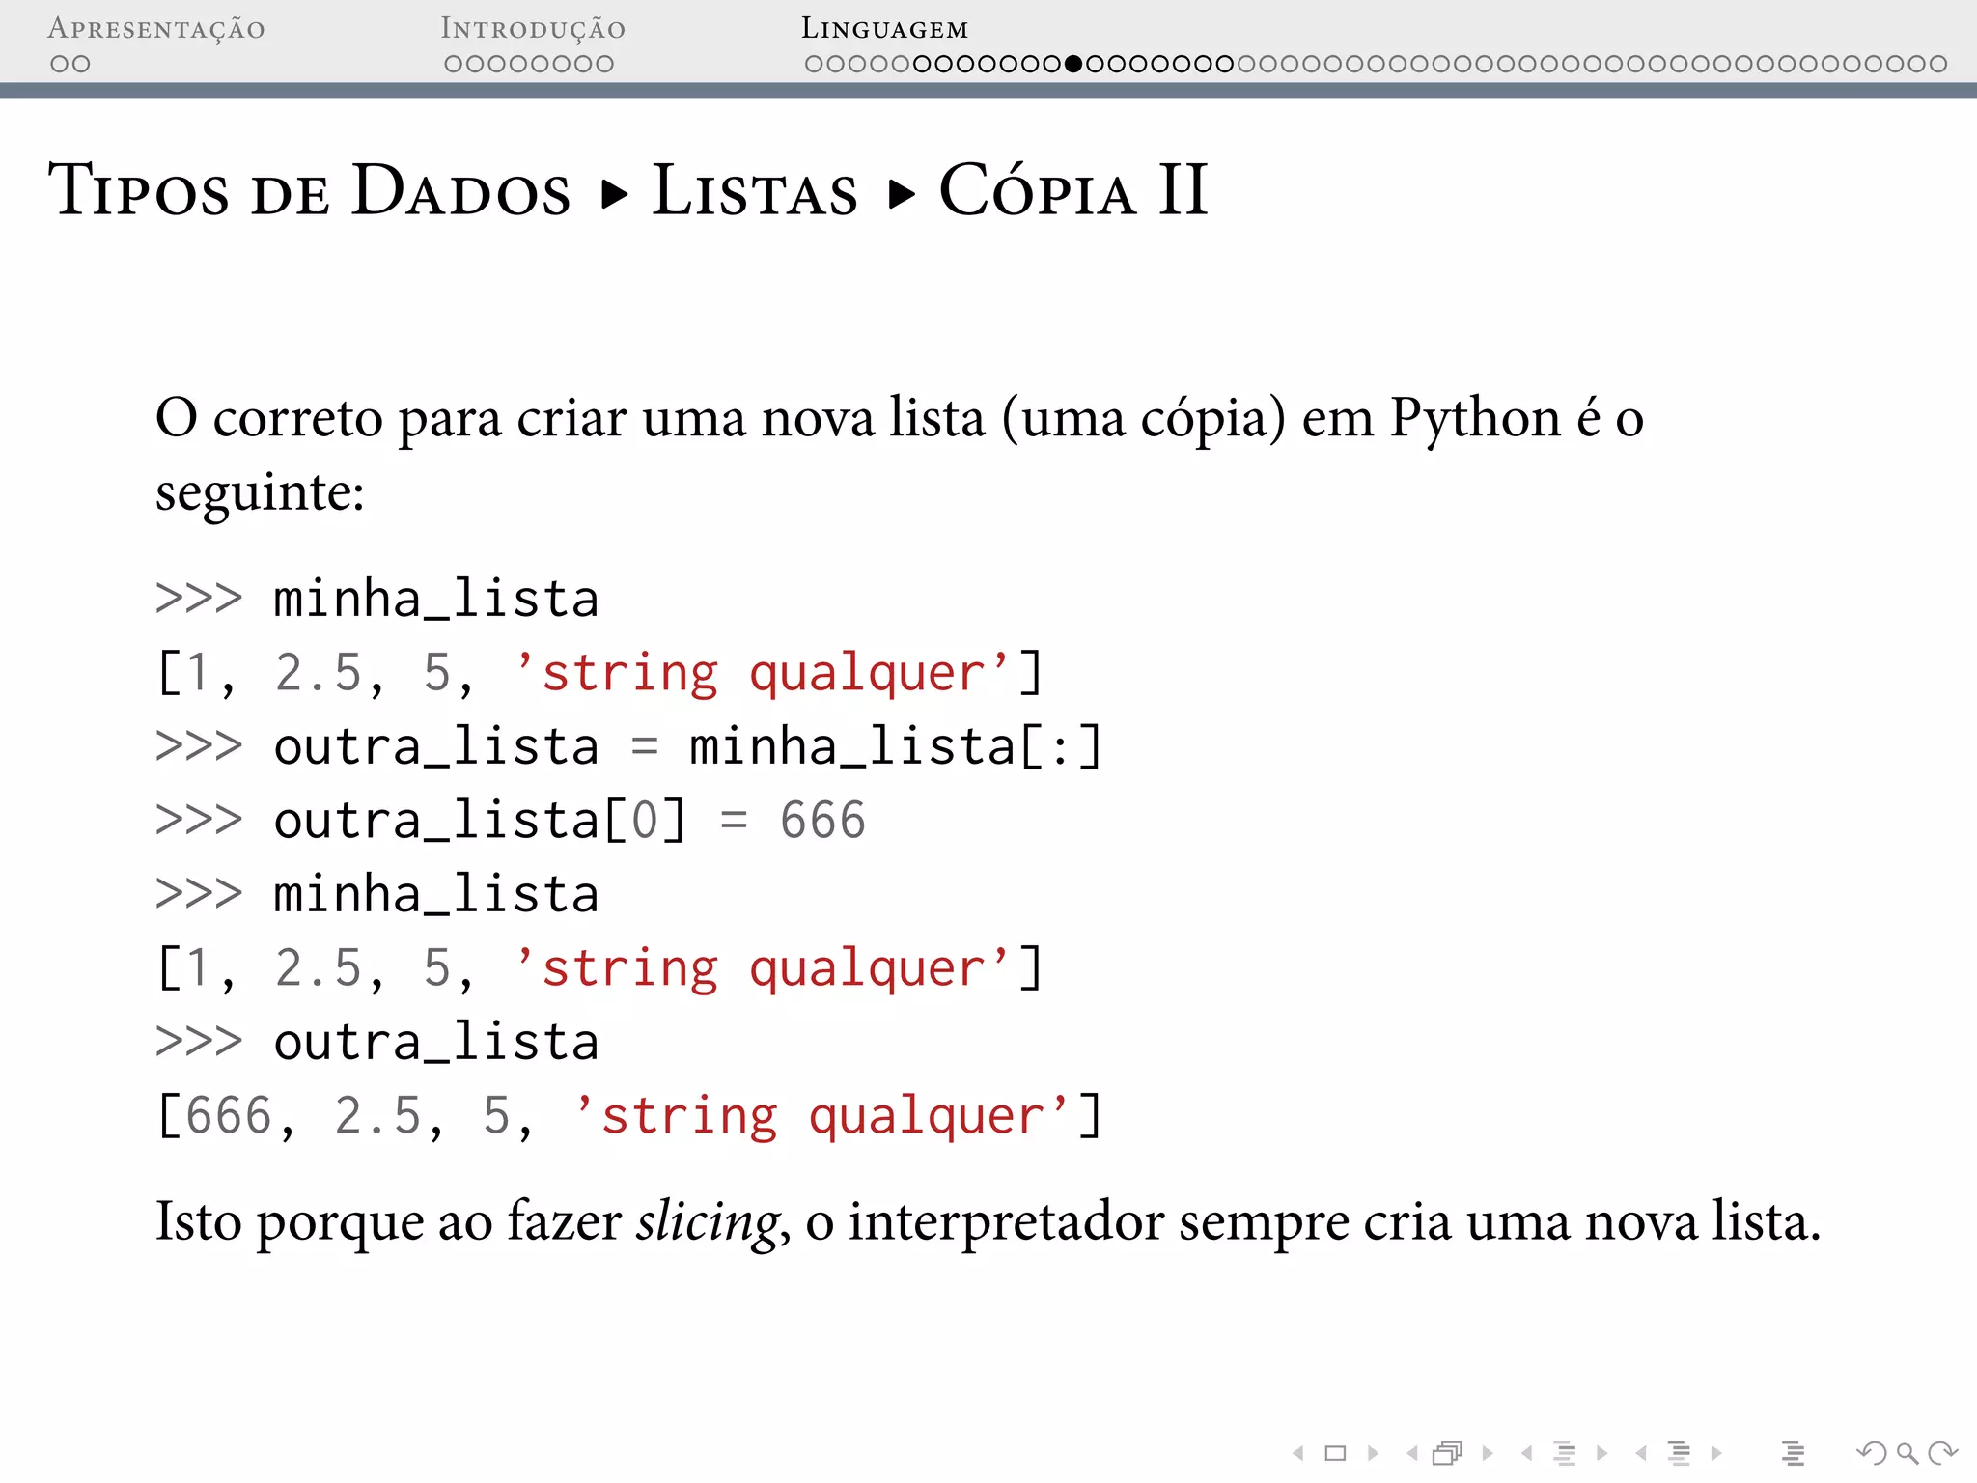
Task: Select the filled current-slide dot under Linguagem
Action: tap(1072, 64)
